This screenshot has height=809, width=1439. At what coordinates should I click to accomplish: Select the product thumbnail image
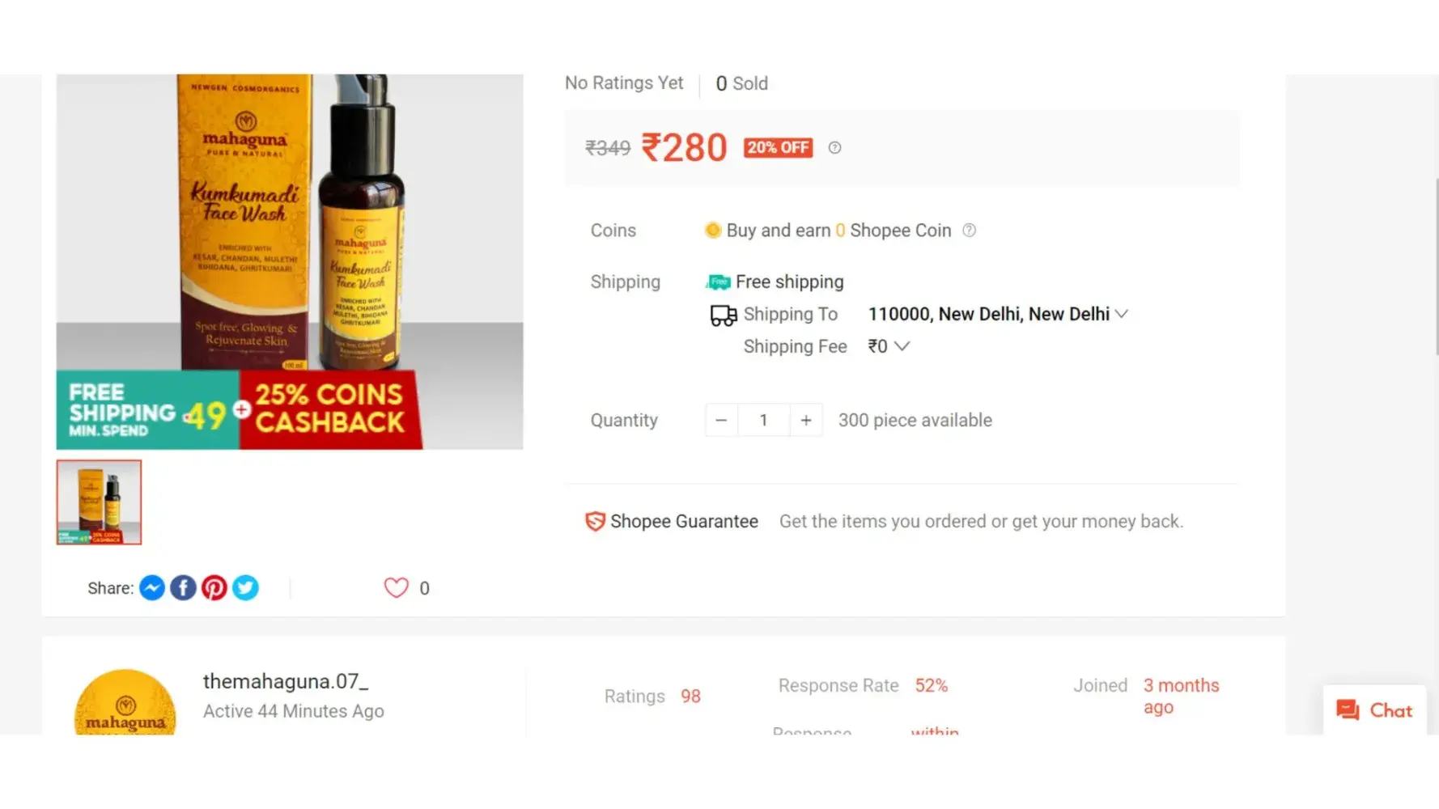(99, 502)
